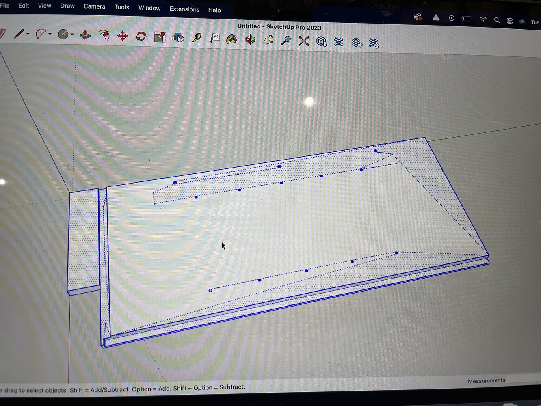Activate the Scale tool
This screenshot has width=541, height=406.
(x=160, y=37)
